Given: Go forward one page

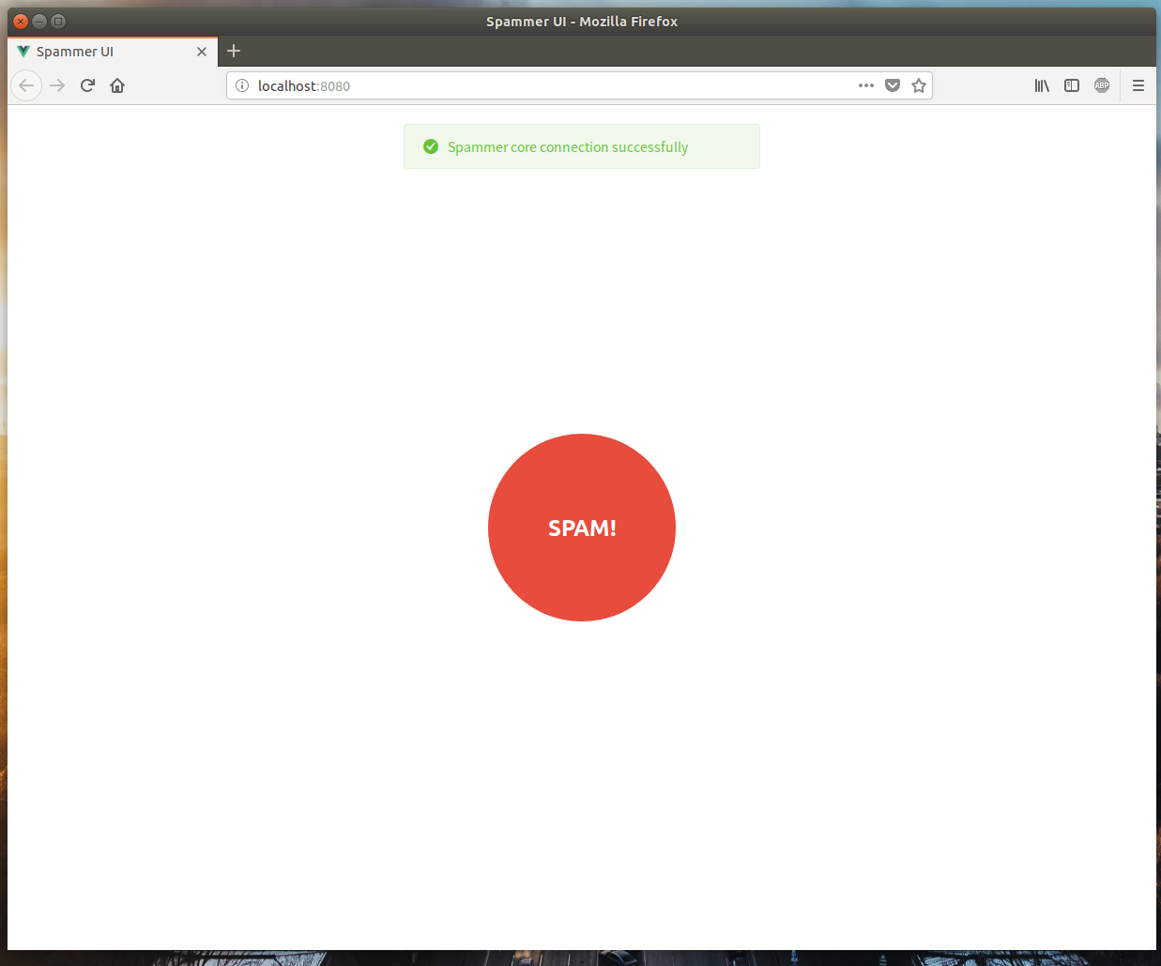Looking at the screenshot, I should [x=57, y=85].
